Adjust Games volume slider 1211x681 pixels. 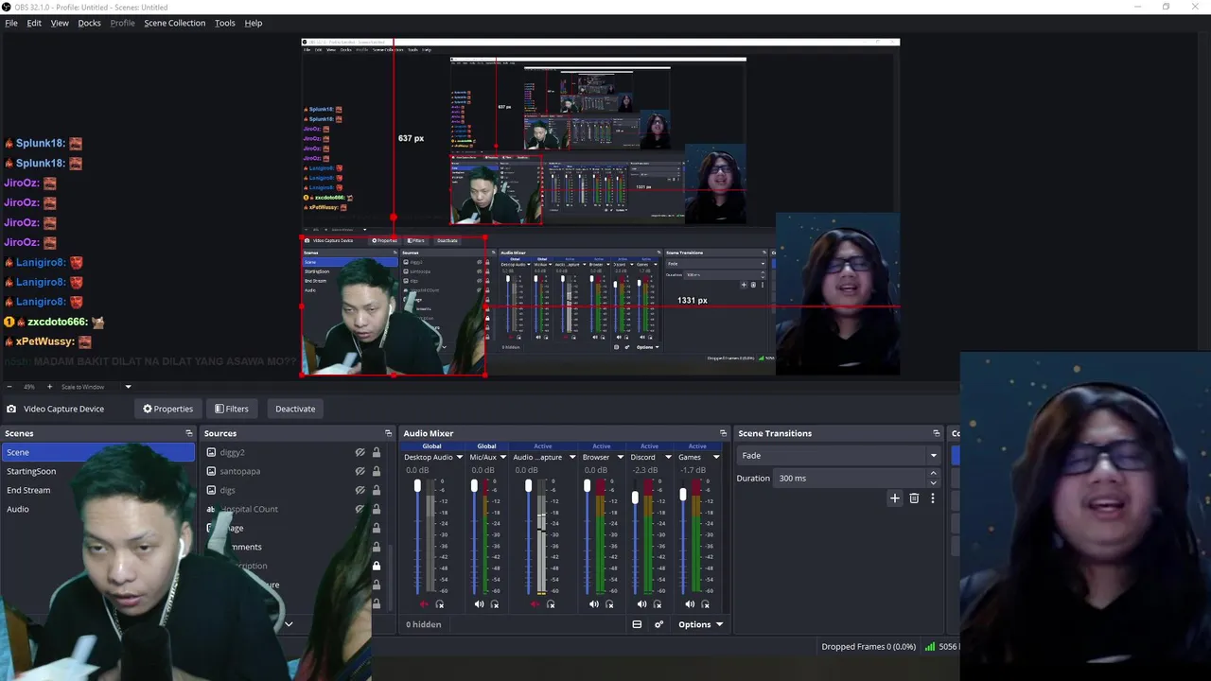(x=684, y=495)
